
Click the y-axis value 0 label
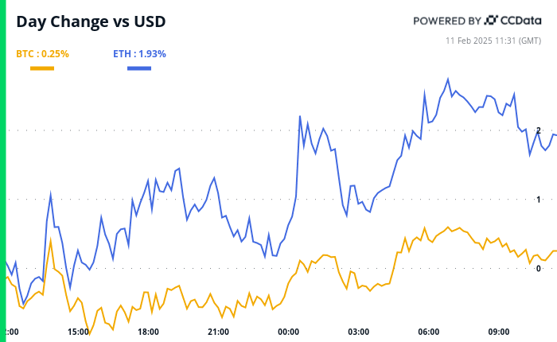point(539,269)
